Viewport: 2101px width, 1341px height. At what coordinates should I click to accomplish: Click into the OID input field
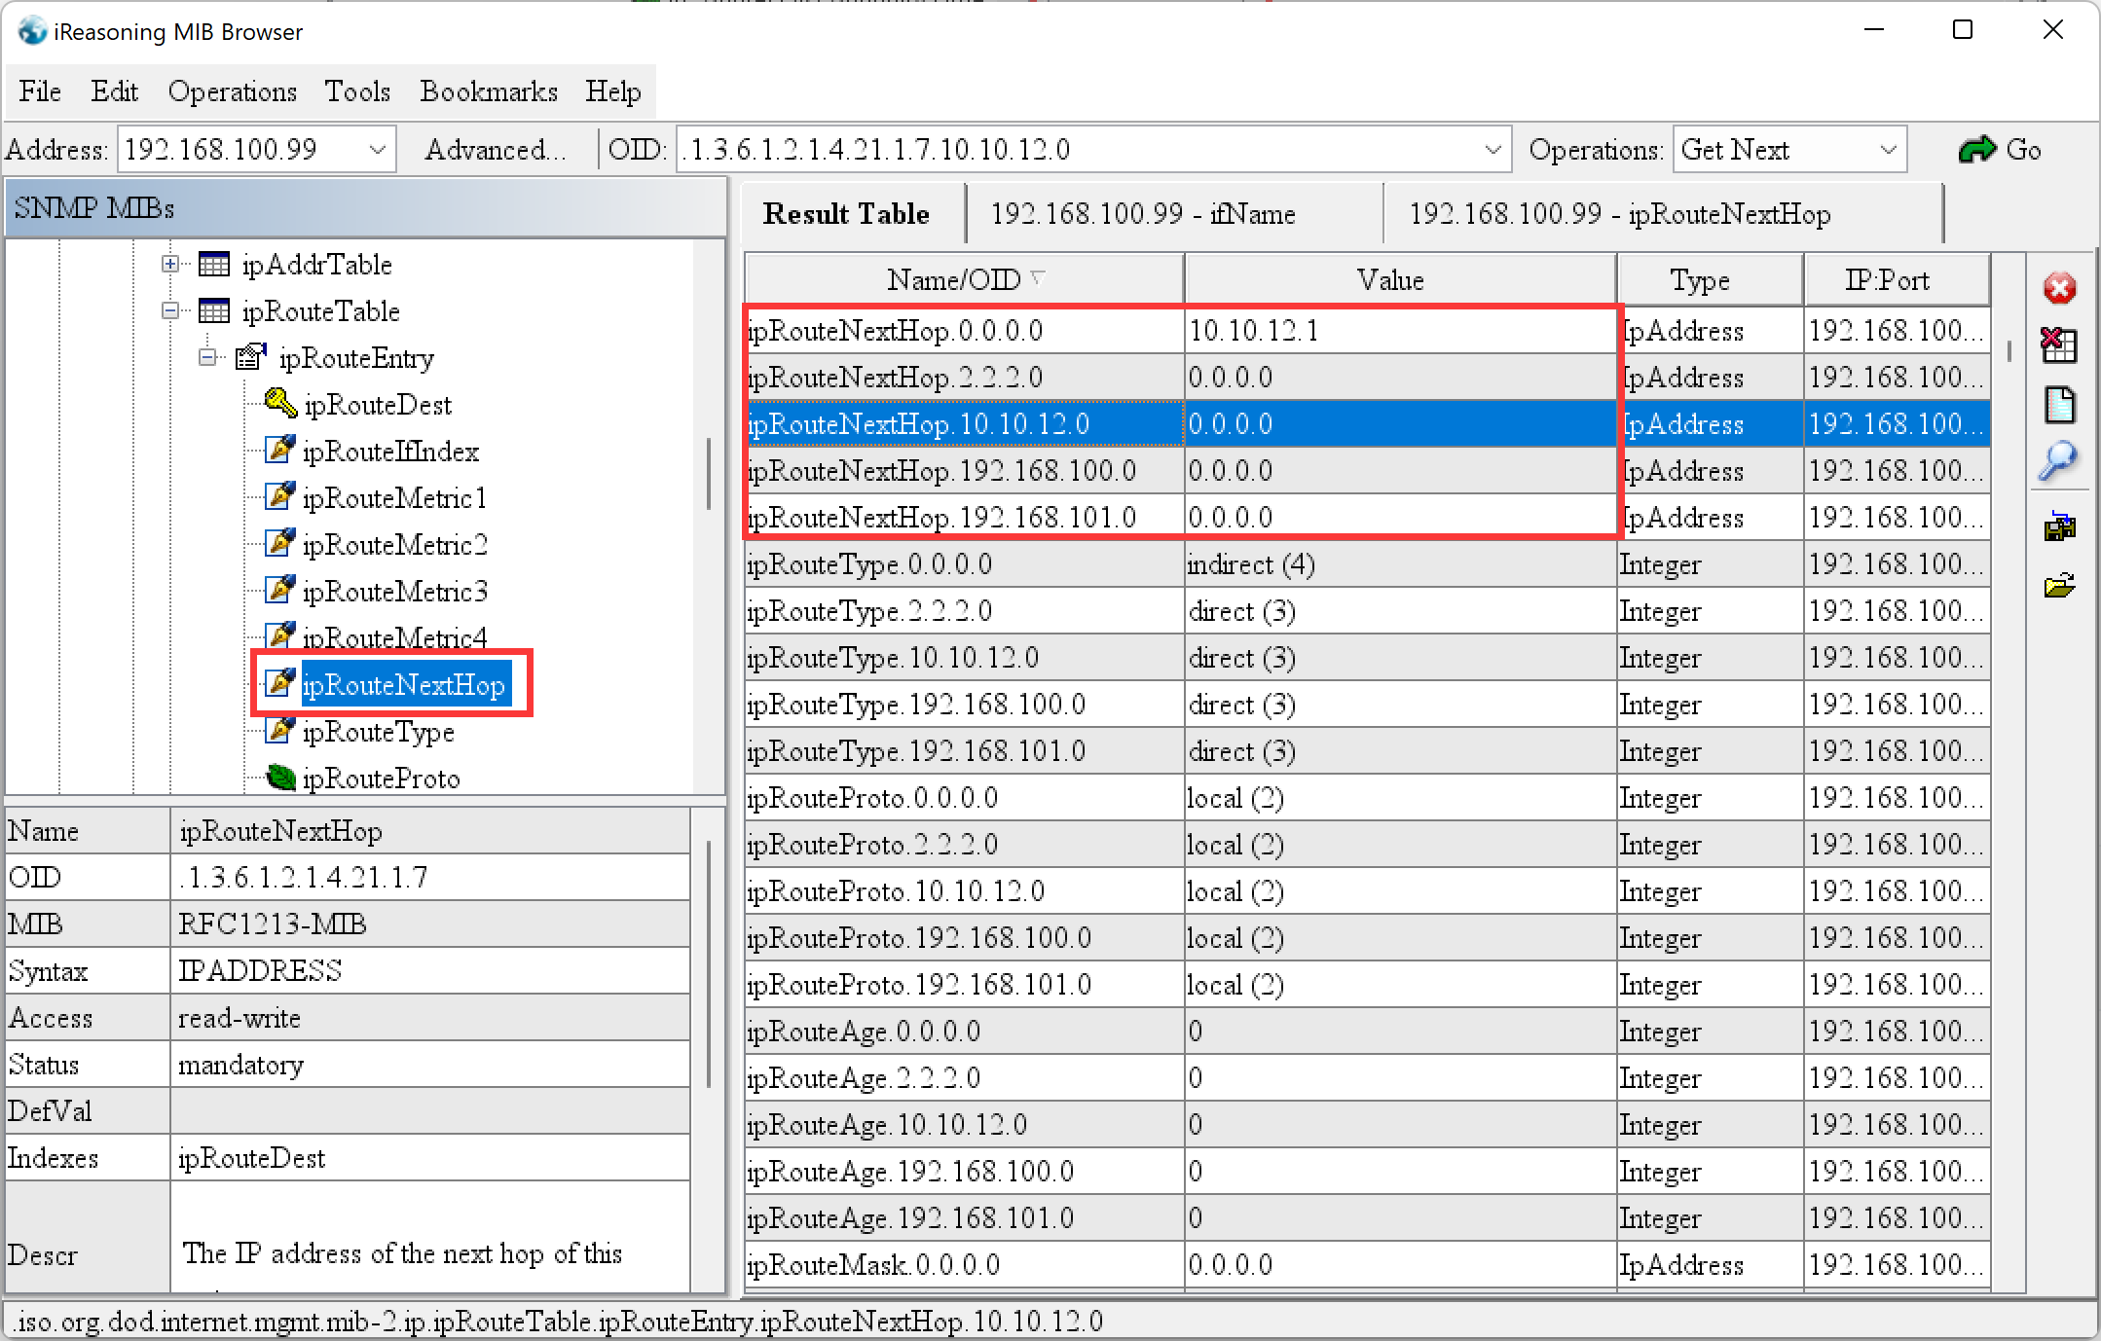1071,150
